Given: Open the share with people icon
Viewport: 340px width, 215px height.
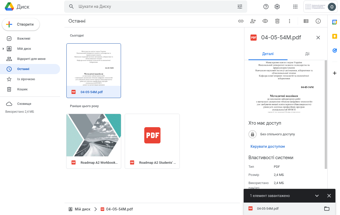Looking at the screenshot, I should (253, 21).
